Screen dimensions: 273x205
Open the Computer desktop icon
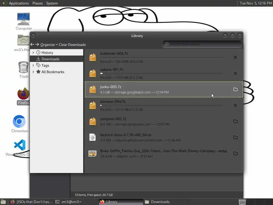[23, 21]
